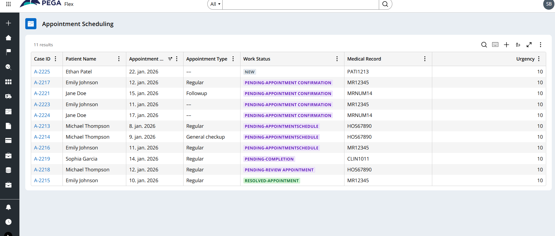
Task: Open the SB user avatar menu
Action: 549,4
